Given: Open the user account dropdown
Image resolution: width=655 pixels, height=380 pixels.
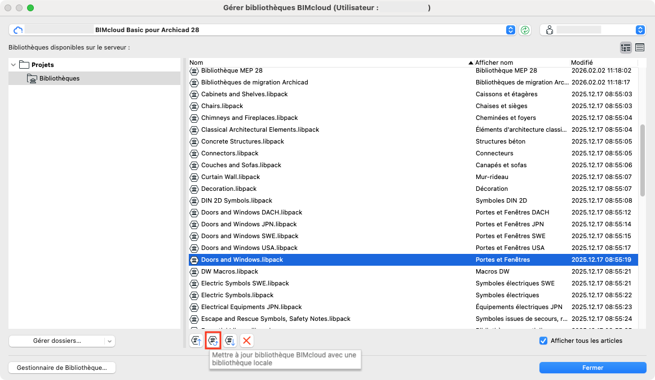Looking at the screenshot, I should pos(640,30).
